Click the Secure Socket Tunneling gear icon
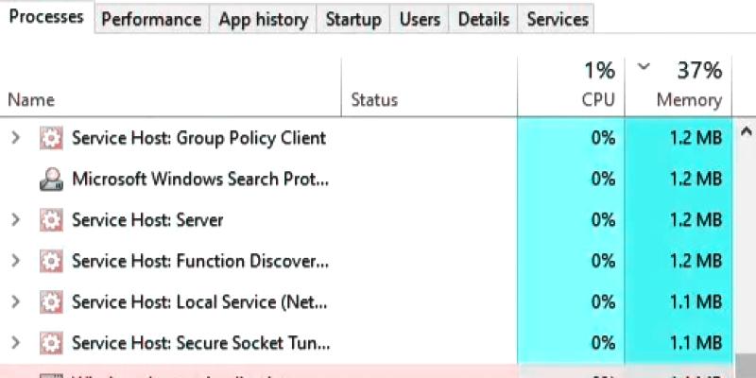 pos(51,343)
